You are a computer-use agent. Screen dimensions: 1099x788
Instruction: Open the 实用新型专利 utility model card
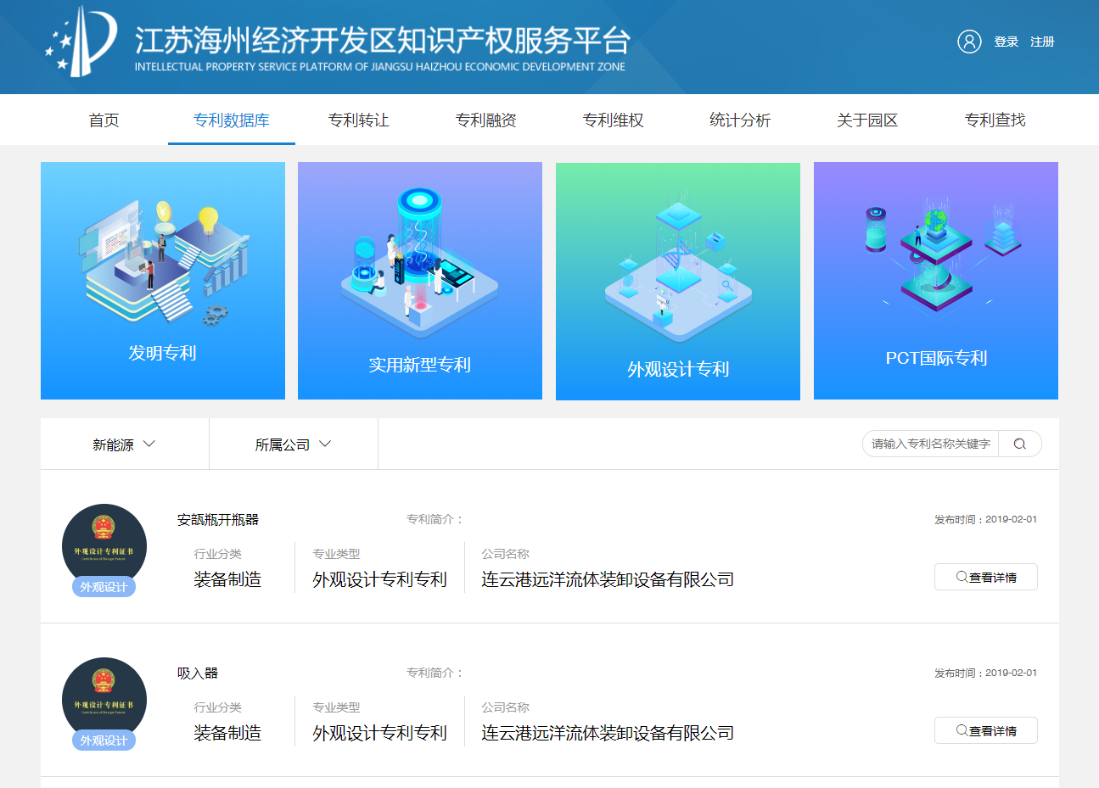[420, 281]
